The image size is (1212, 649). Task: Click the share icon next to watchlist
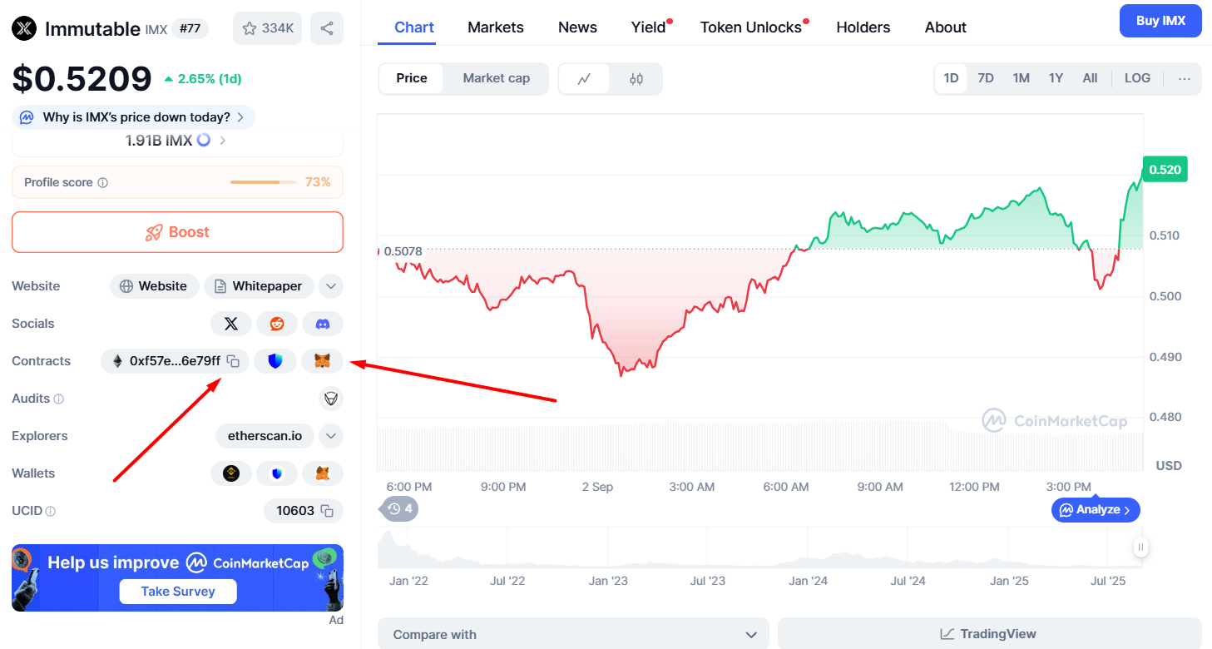coord(326,28)
